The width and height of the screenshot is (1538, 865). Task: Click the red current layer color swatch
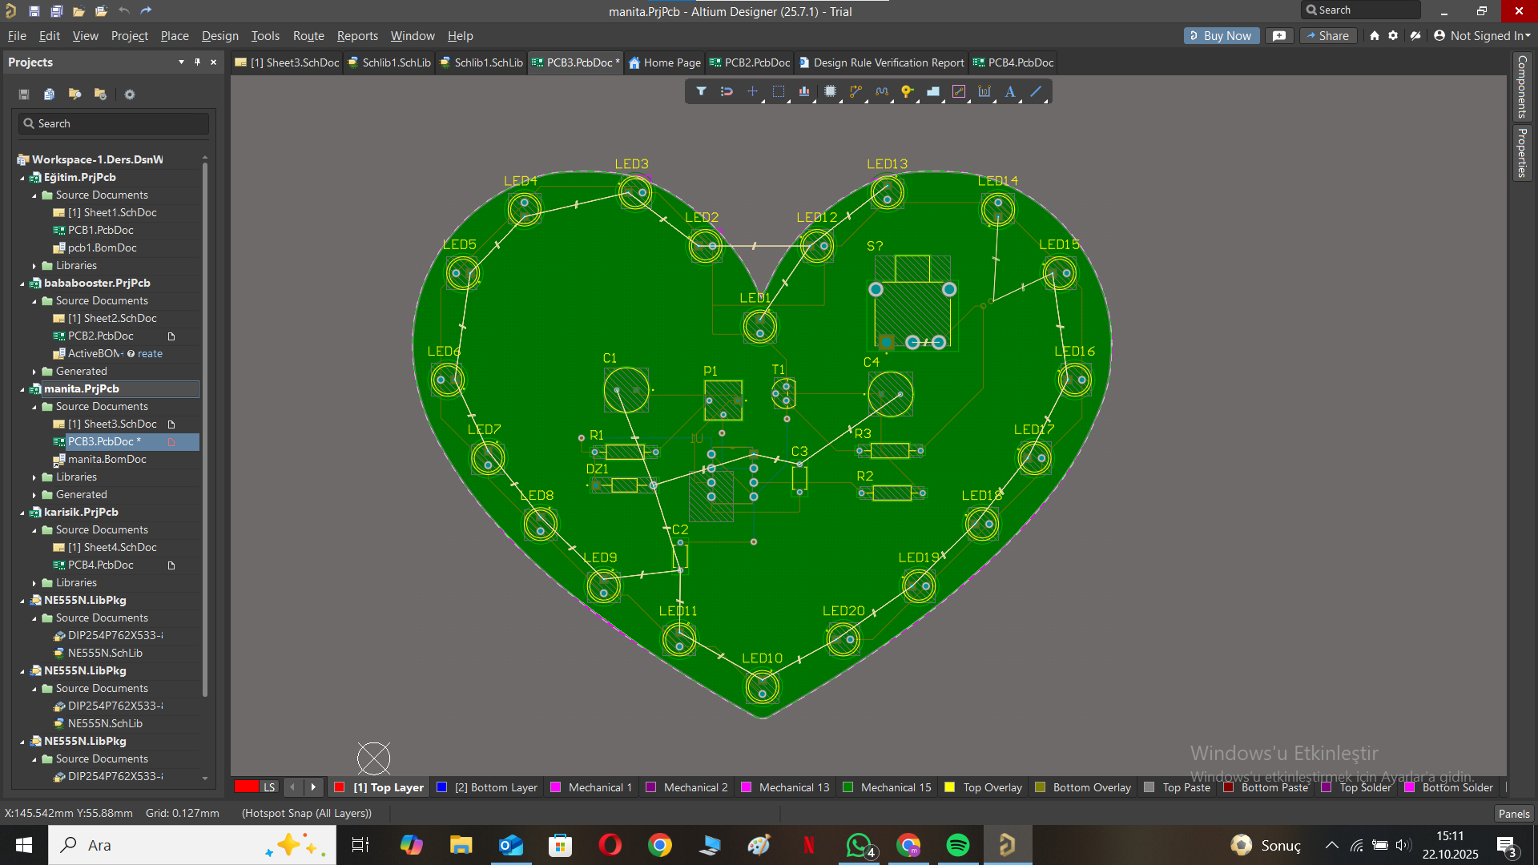pos(247,787)
